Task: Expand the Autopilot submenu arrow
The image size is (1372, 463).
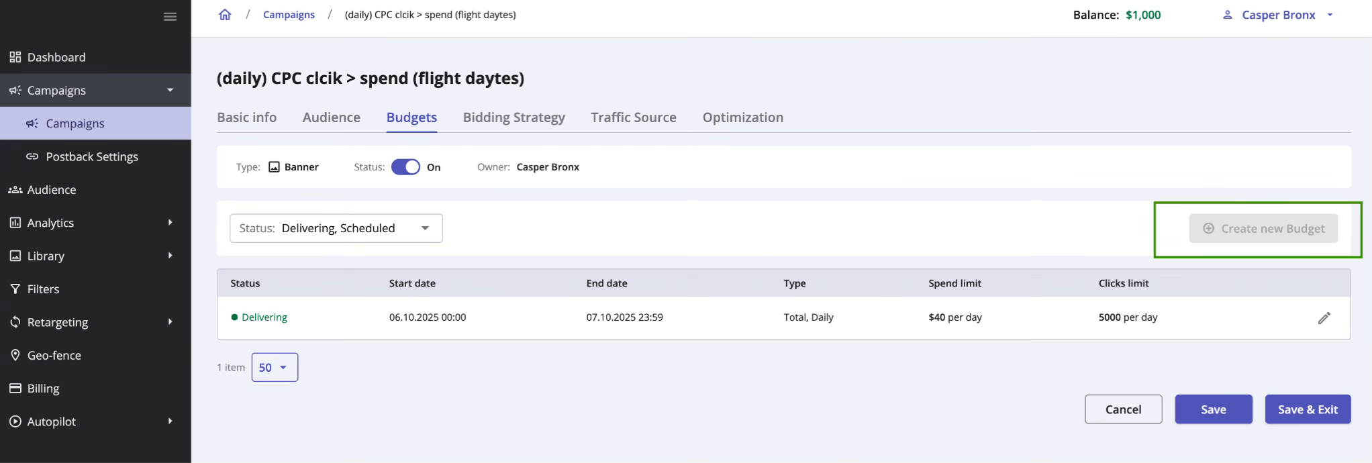Action: pyautogui.click(x=170, y=421)
